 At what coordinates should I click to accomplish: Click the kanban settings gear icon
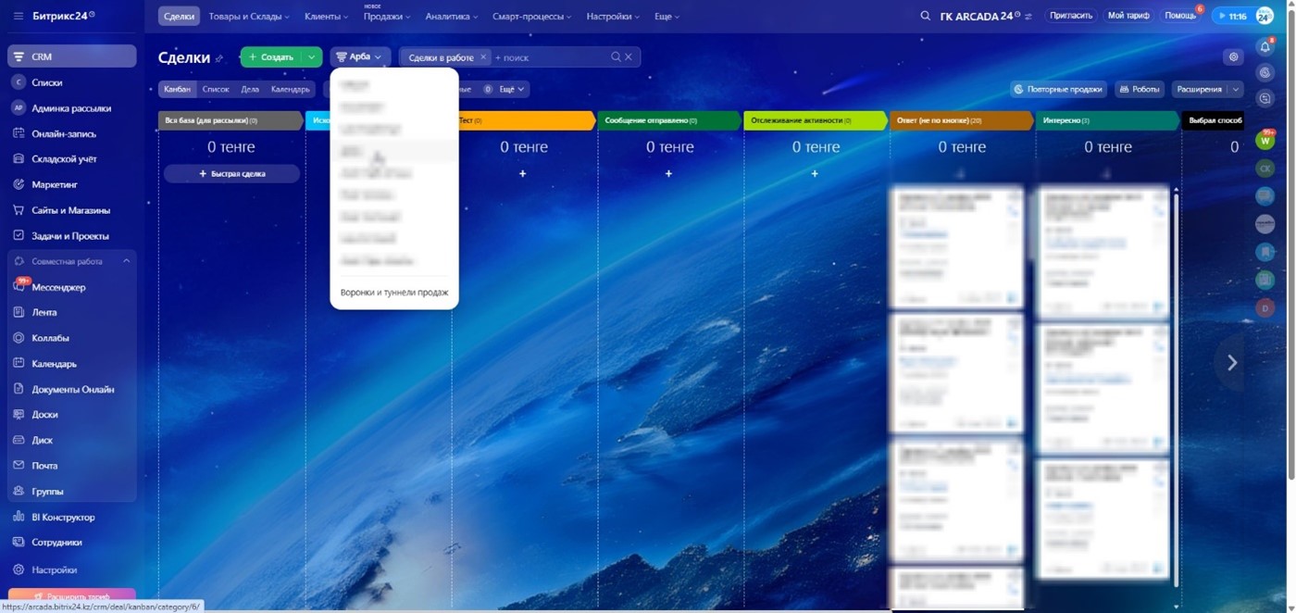coord(1233,57)
